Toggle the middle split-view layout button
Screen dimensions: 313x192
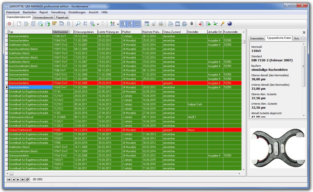coord(130,24)
